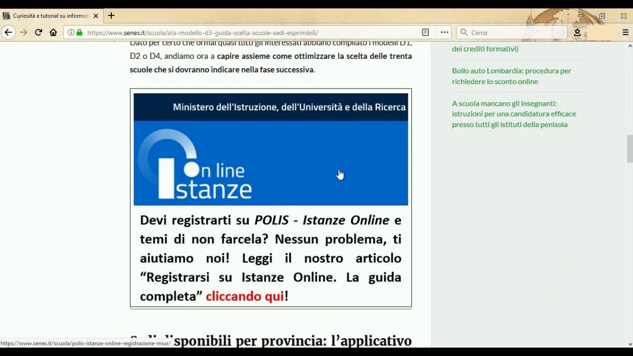Click the 'Ministero dell'Istruzione' banner header text
This screenshot has width=633, height=356.
[x=289, y=107]
